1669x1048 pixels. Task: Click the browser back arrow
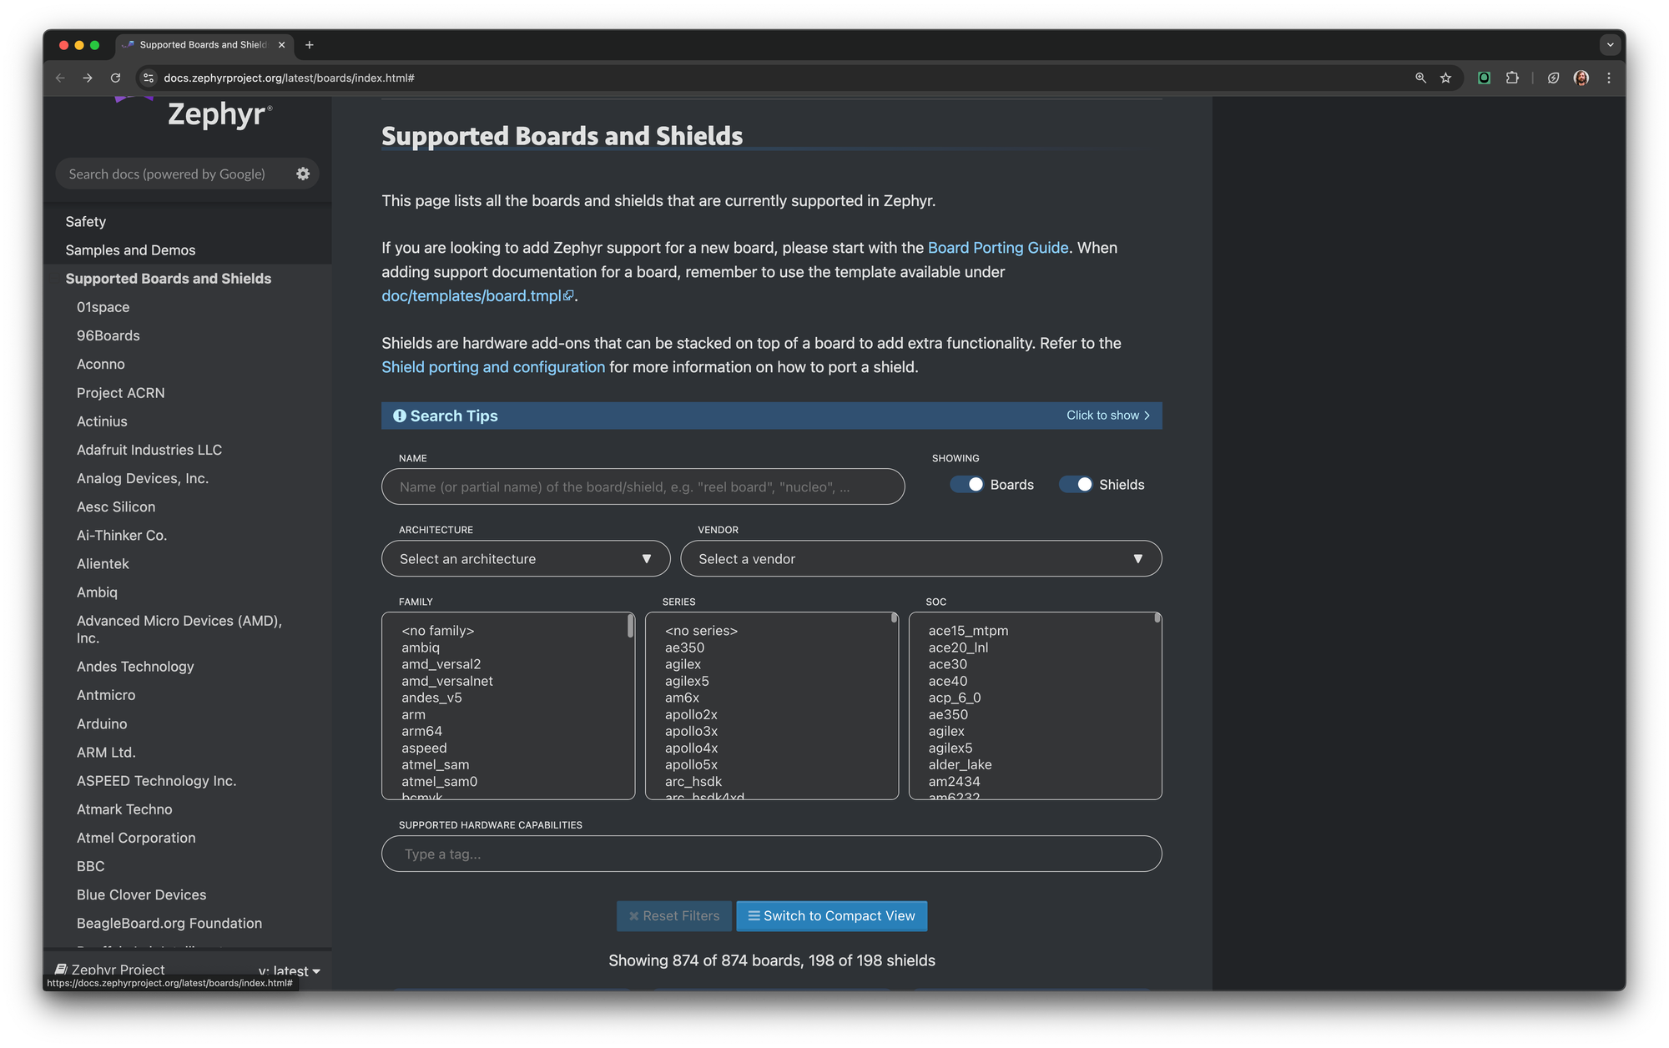(x=59, y=78)
